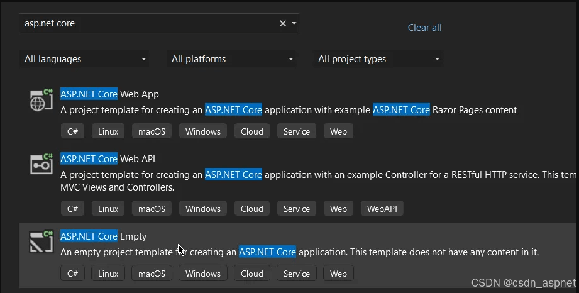This screenshot has width=579, height=293.
Task: Select the ASP.NET Core Web App title
Action: (109, 94)
